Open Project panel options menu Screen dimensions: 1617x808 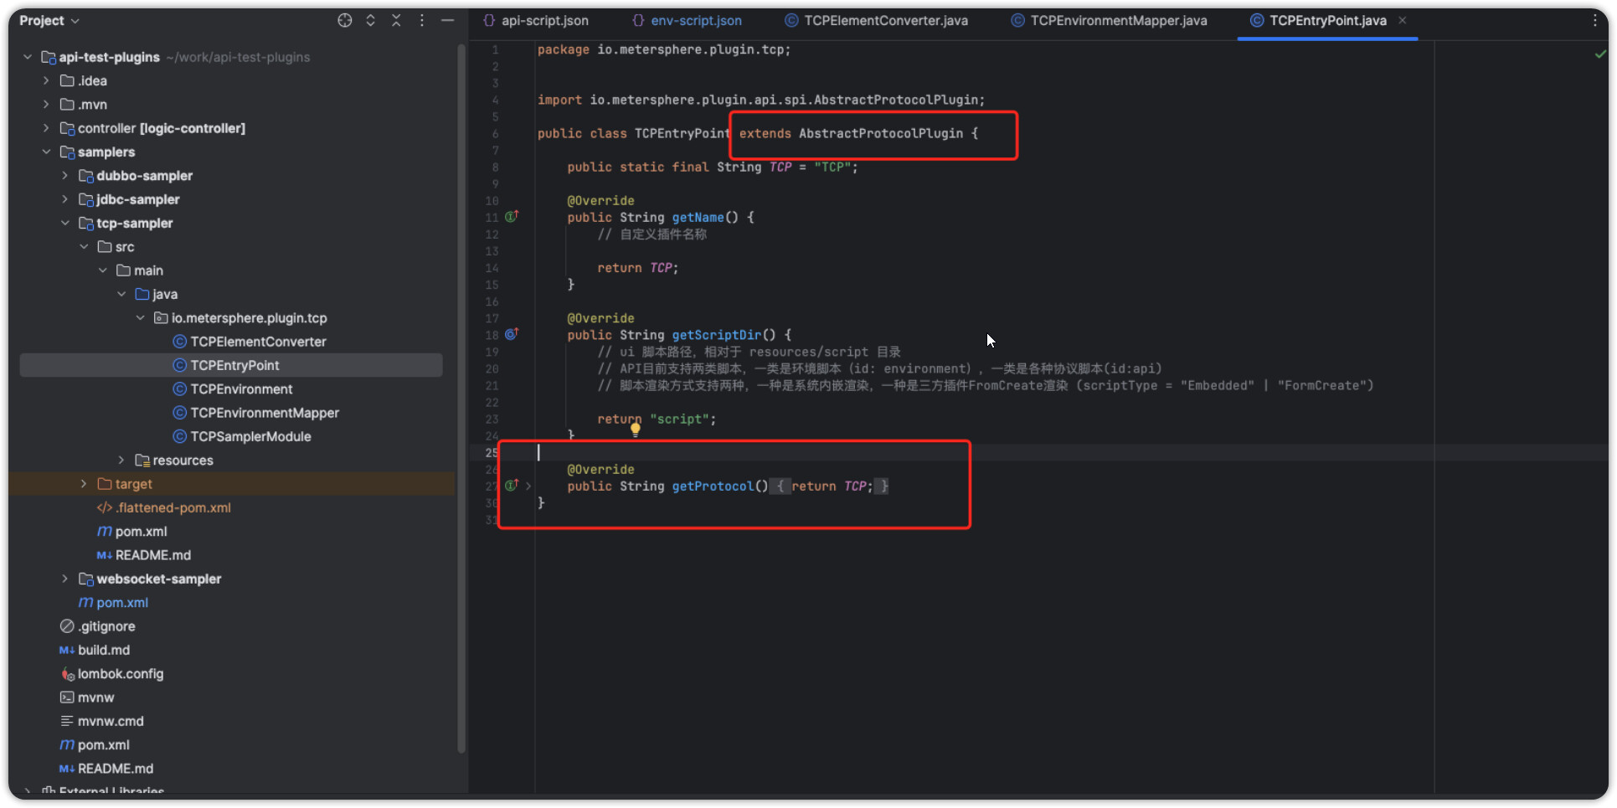coord(422,20)
